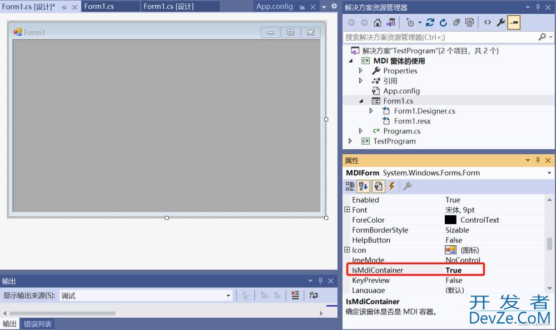556x330 pixels.
Task: Expand the Properties folder node
Action: (x=361, y=71)
